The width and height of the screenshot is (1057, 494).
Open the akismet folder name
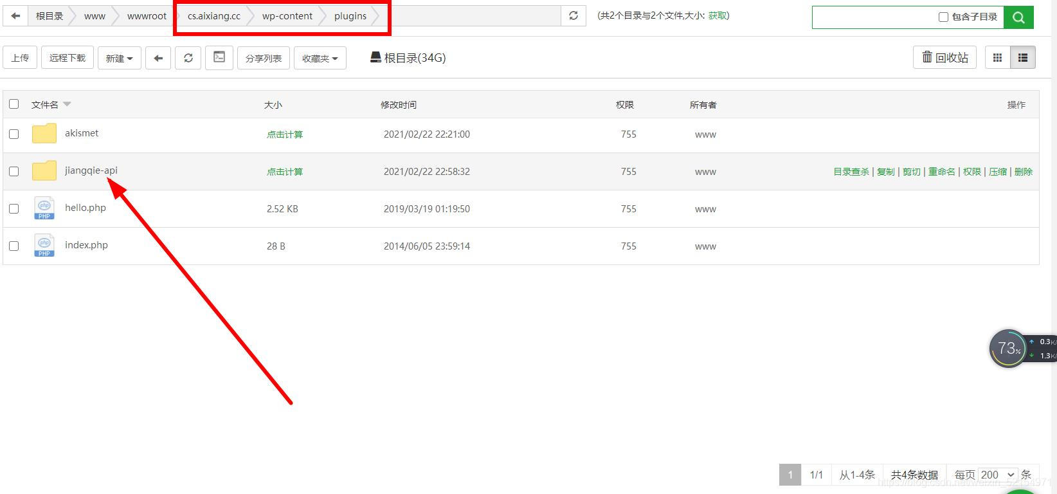point(82,133)
